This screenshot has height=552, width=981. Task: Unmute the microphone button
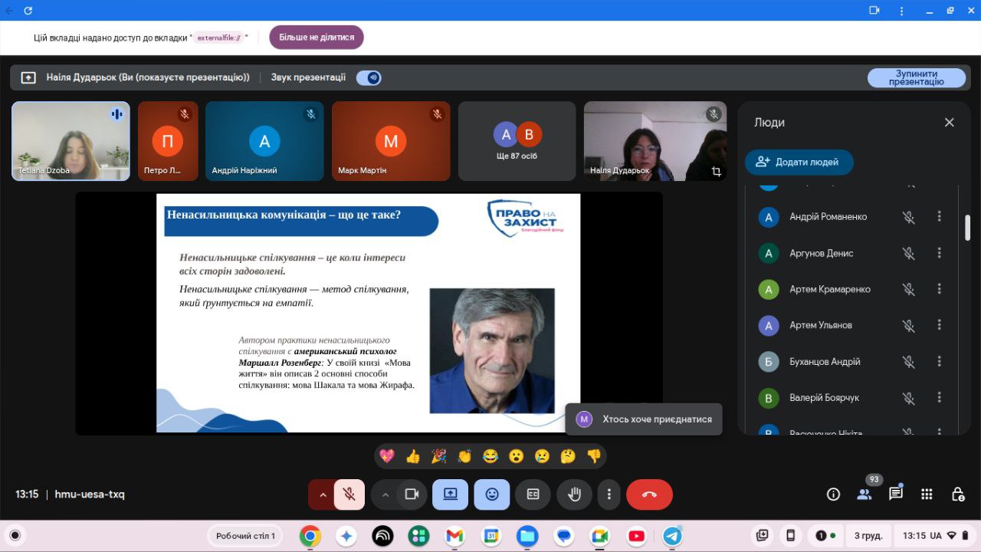(x=349, y=495)
